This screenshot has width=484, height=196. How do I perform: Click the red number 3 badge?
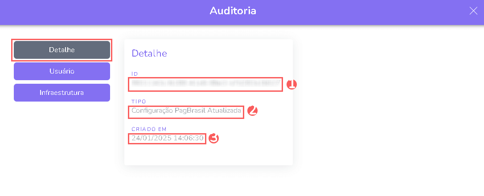click(x=213, y=138)
